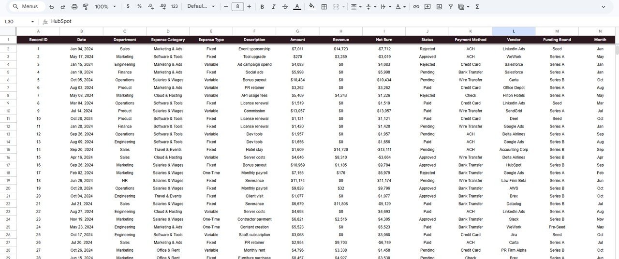Image resolution: width=619 pixels, height=259 pixels.
Task: Select the net burn cell -$13,111
Action: coord(384,150)
